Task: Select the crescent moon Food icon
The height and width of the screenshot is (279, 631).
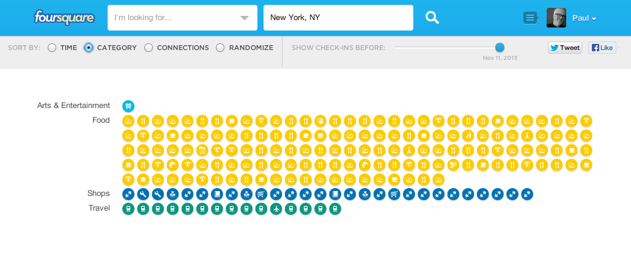Action: (468, 136)
